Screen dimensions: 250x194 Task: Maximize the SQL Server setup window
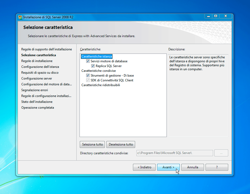click(x=216, y=16)
